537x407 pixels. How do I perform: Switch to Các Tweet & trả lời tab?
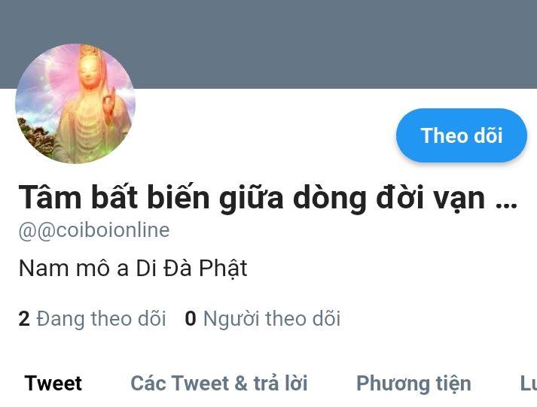pos(219,383)
